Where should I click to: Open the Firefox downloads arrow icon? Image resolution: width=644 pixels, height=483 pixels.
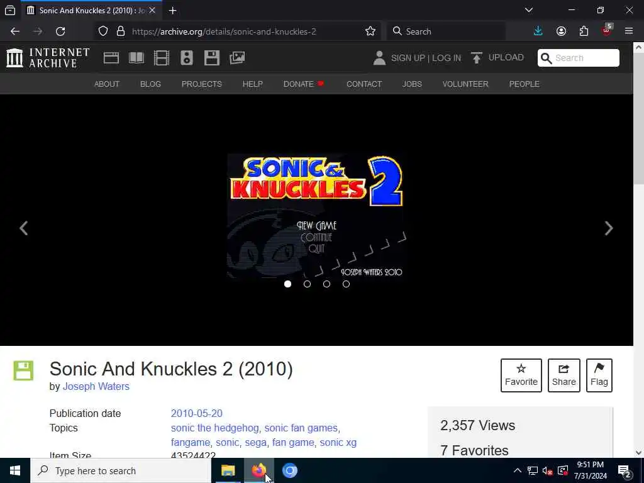pyautogui.click(x=538, y=31)
